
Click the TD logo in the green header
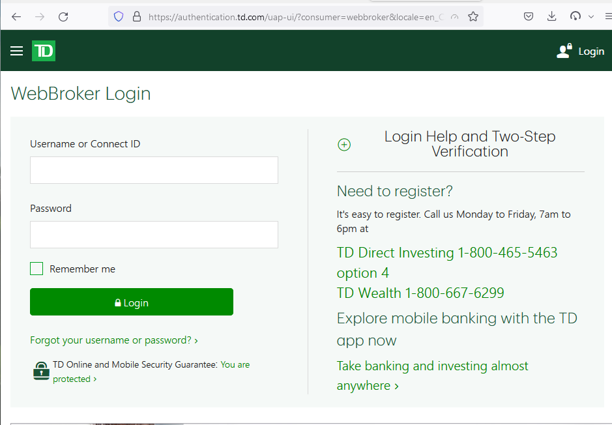point(43,50)
